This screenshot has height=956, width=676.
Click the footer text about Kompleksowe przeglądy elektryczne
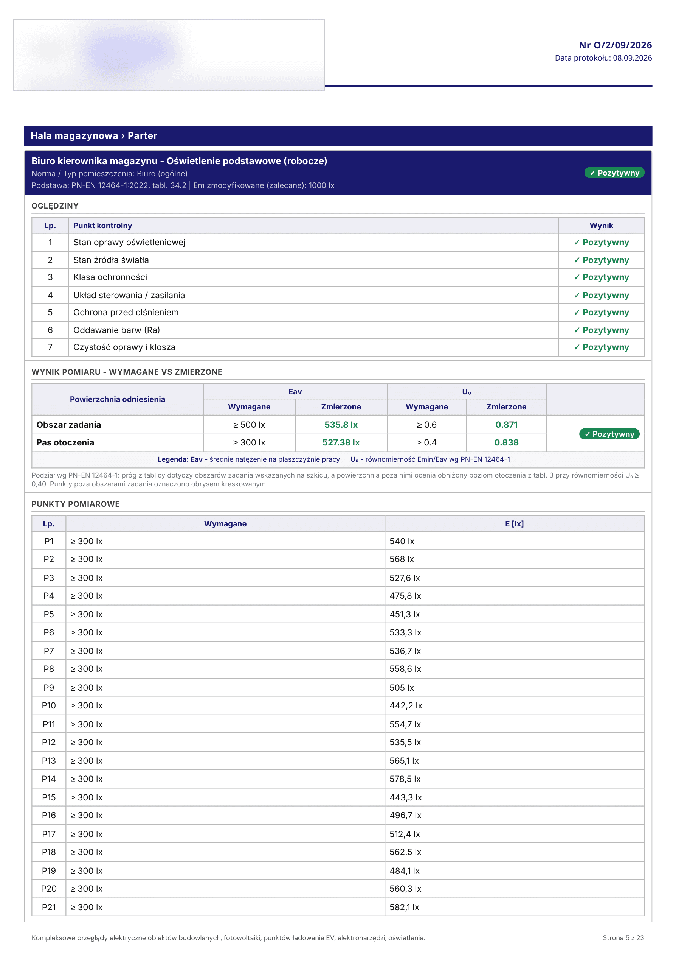228,938
